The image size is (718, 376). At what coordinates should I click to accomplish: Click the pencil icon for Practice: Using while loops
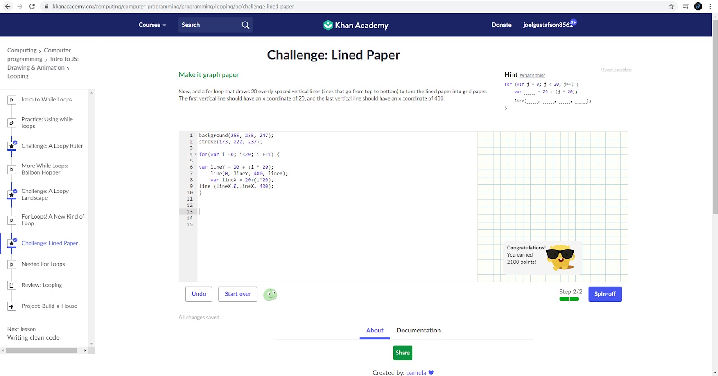click(12, 122)
